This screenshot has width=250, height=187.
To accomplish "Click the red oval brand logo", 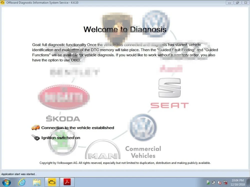I will (x=64, y=97).
